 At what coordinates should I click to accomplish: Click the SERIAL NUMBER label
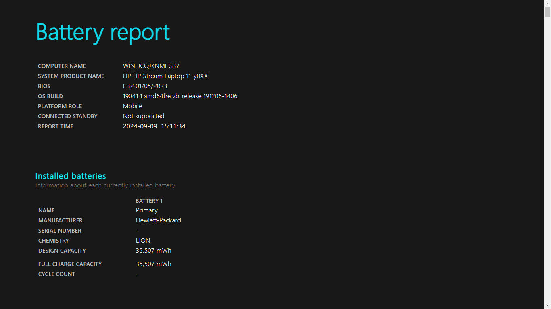(60, 231)
